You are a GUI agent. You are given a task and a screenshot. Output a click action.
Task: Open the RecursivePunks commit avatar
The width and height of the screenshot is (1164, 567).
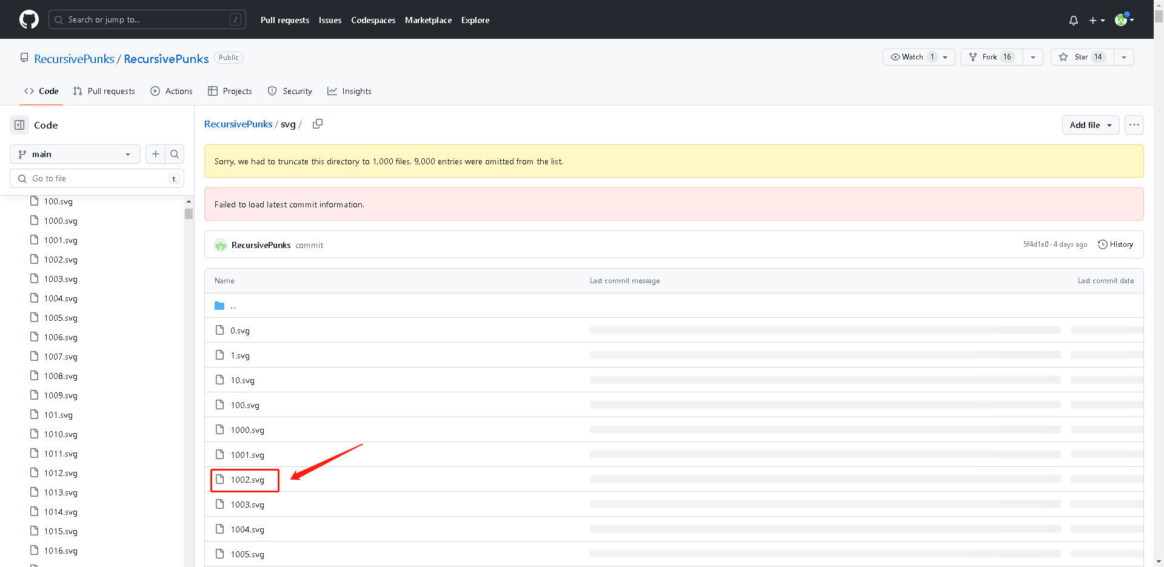click(221, 245)
